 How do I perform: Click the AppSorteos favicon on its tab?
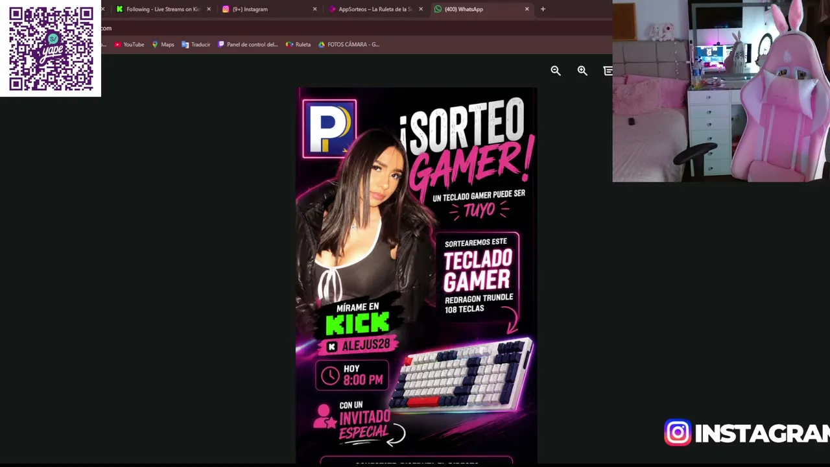[332, 9]
